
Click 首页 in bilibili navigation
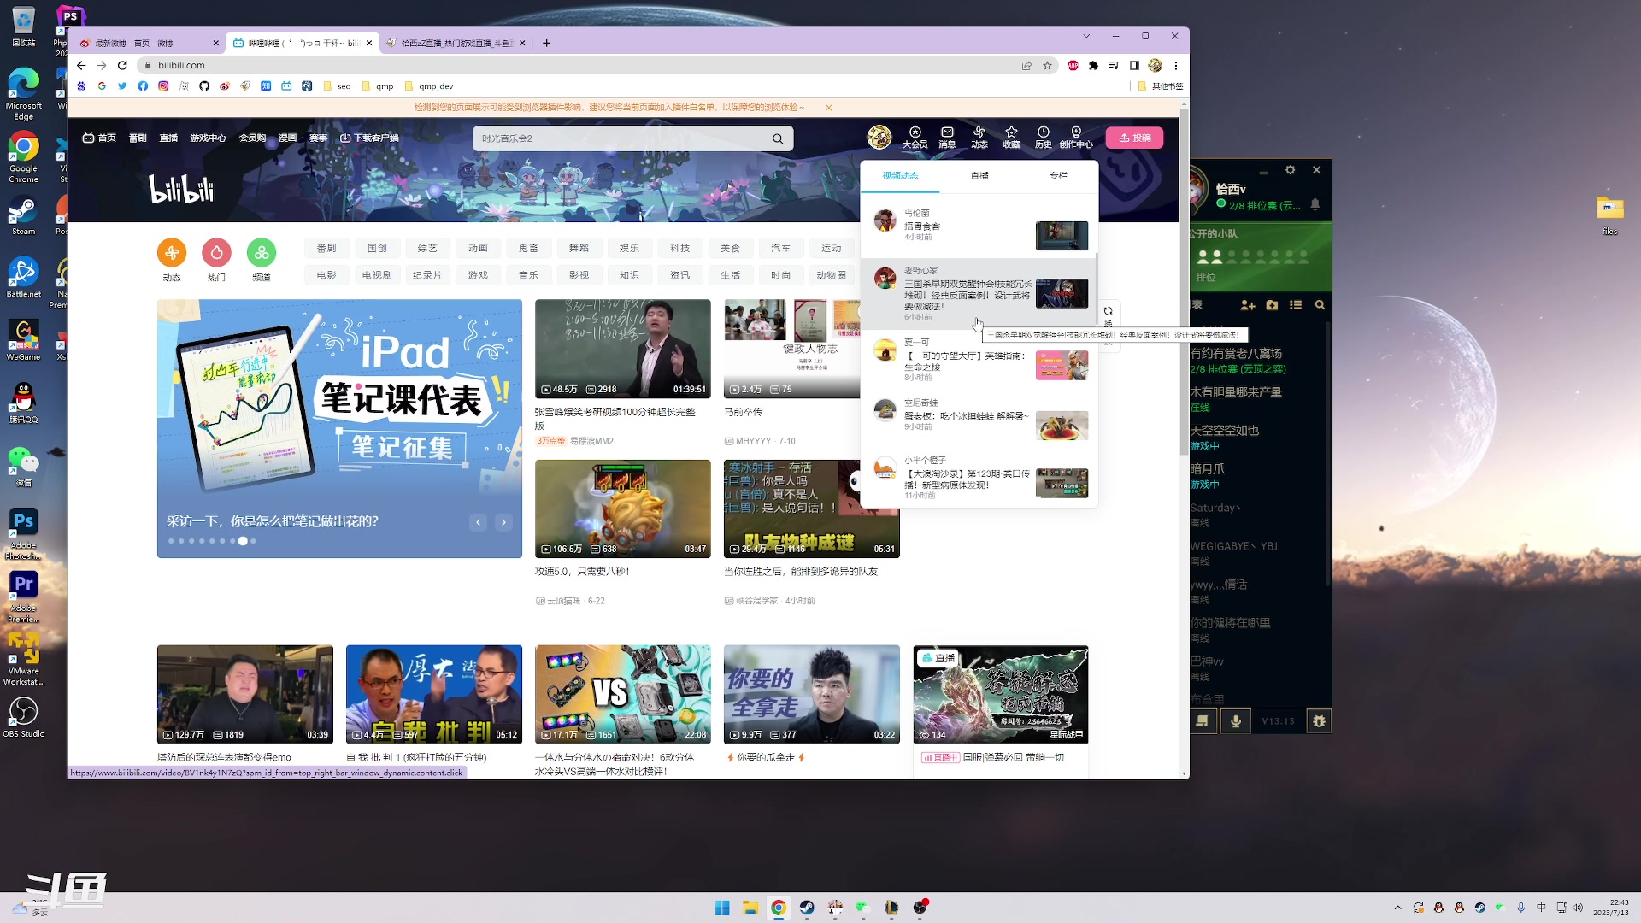[x=99, y=138]
